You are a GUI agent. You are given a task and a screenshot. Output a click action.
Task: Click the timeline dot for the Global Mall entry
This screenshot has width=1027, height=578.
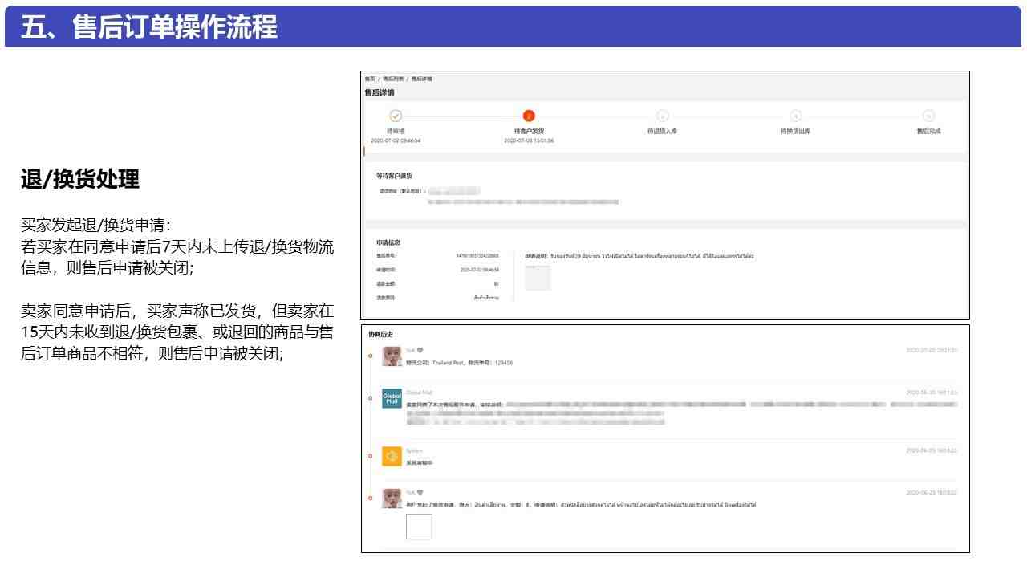(370, 397)
